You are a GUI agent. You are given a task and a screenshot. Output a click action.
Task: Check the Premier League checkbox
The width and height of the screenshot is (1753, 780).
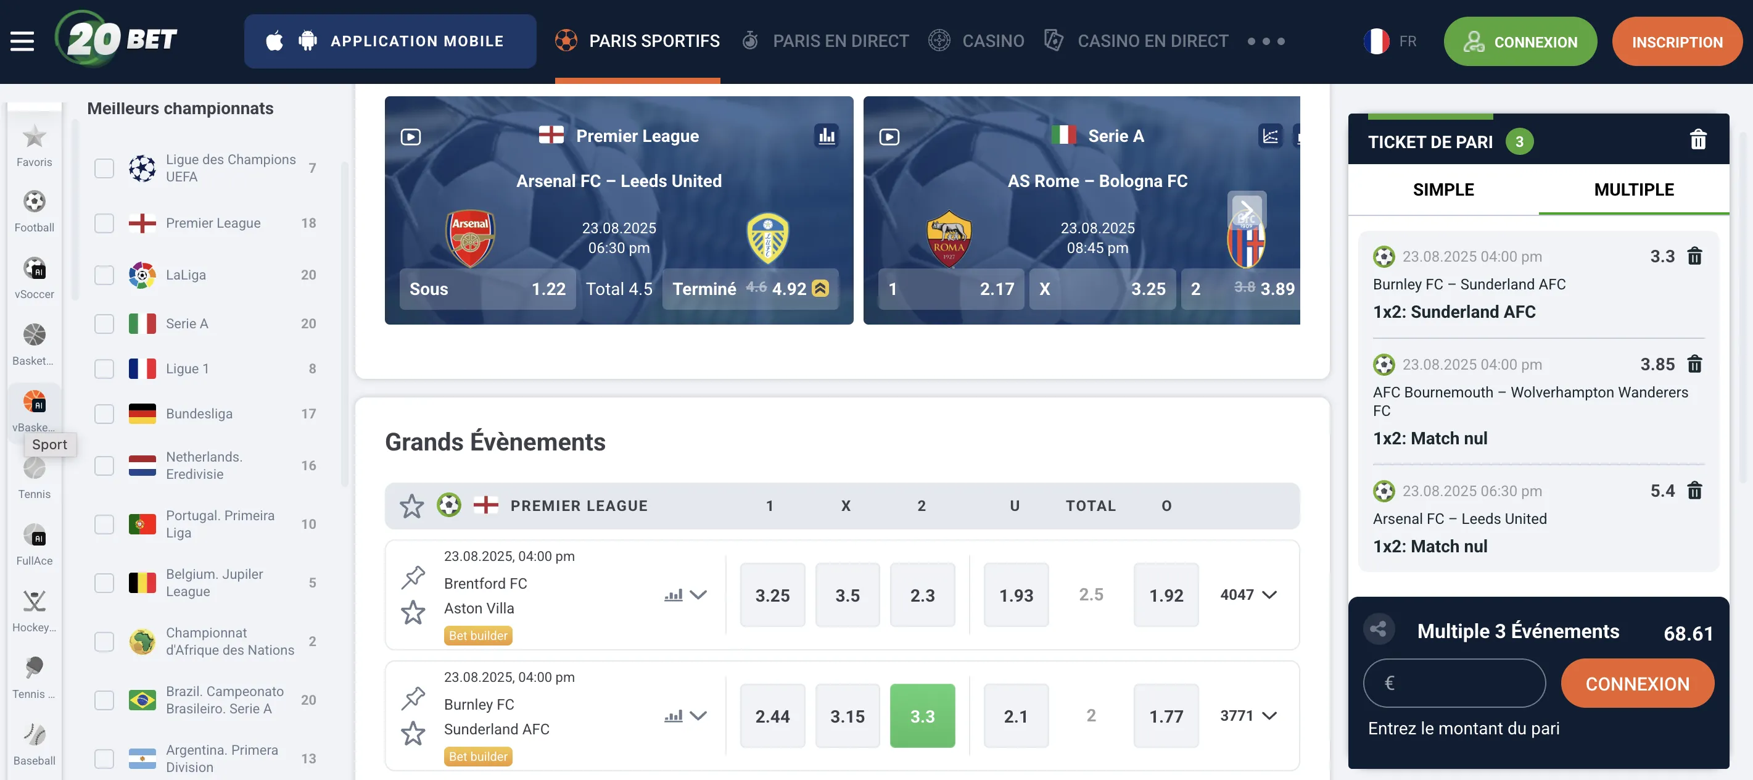(x=104, y=223)
